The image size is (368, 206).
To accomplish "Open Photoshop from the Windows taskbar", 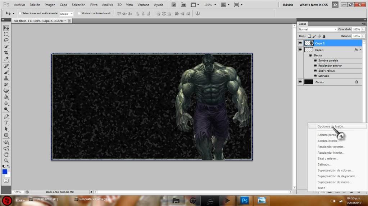I will pos(244,200).
